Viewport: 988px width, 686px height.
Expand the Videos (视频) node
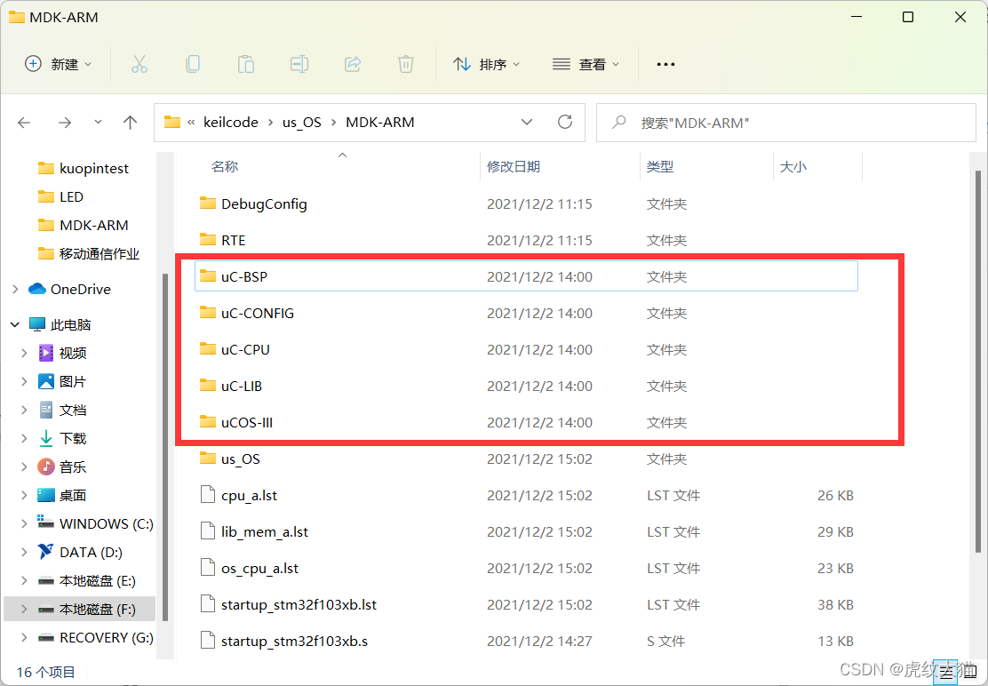pos(24,353)
